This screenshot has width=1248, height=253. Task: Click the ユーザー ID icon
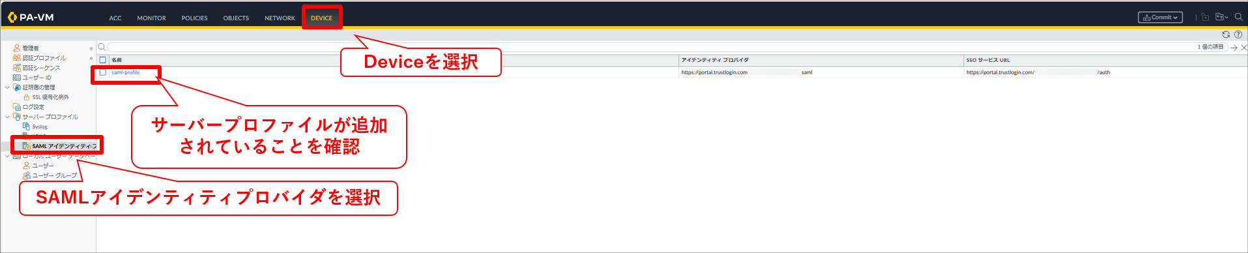[x=17, y=78]
